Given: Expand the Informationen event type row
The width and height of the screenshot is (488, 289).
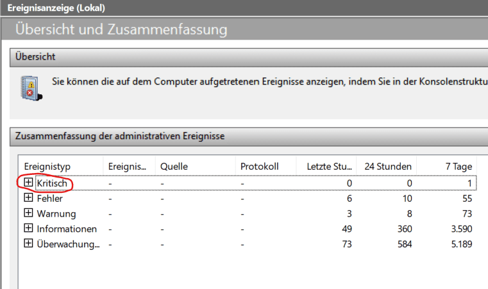Looking at the screenshot, I should click(x=28, y=228).
